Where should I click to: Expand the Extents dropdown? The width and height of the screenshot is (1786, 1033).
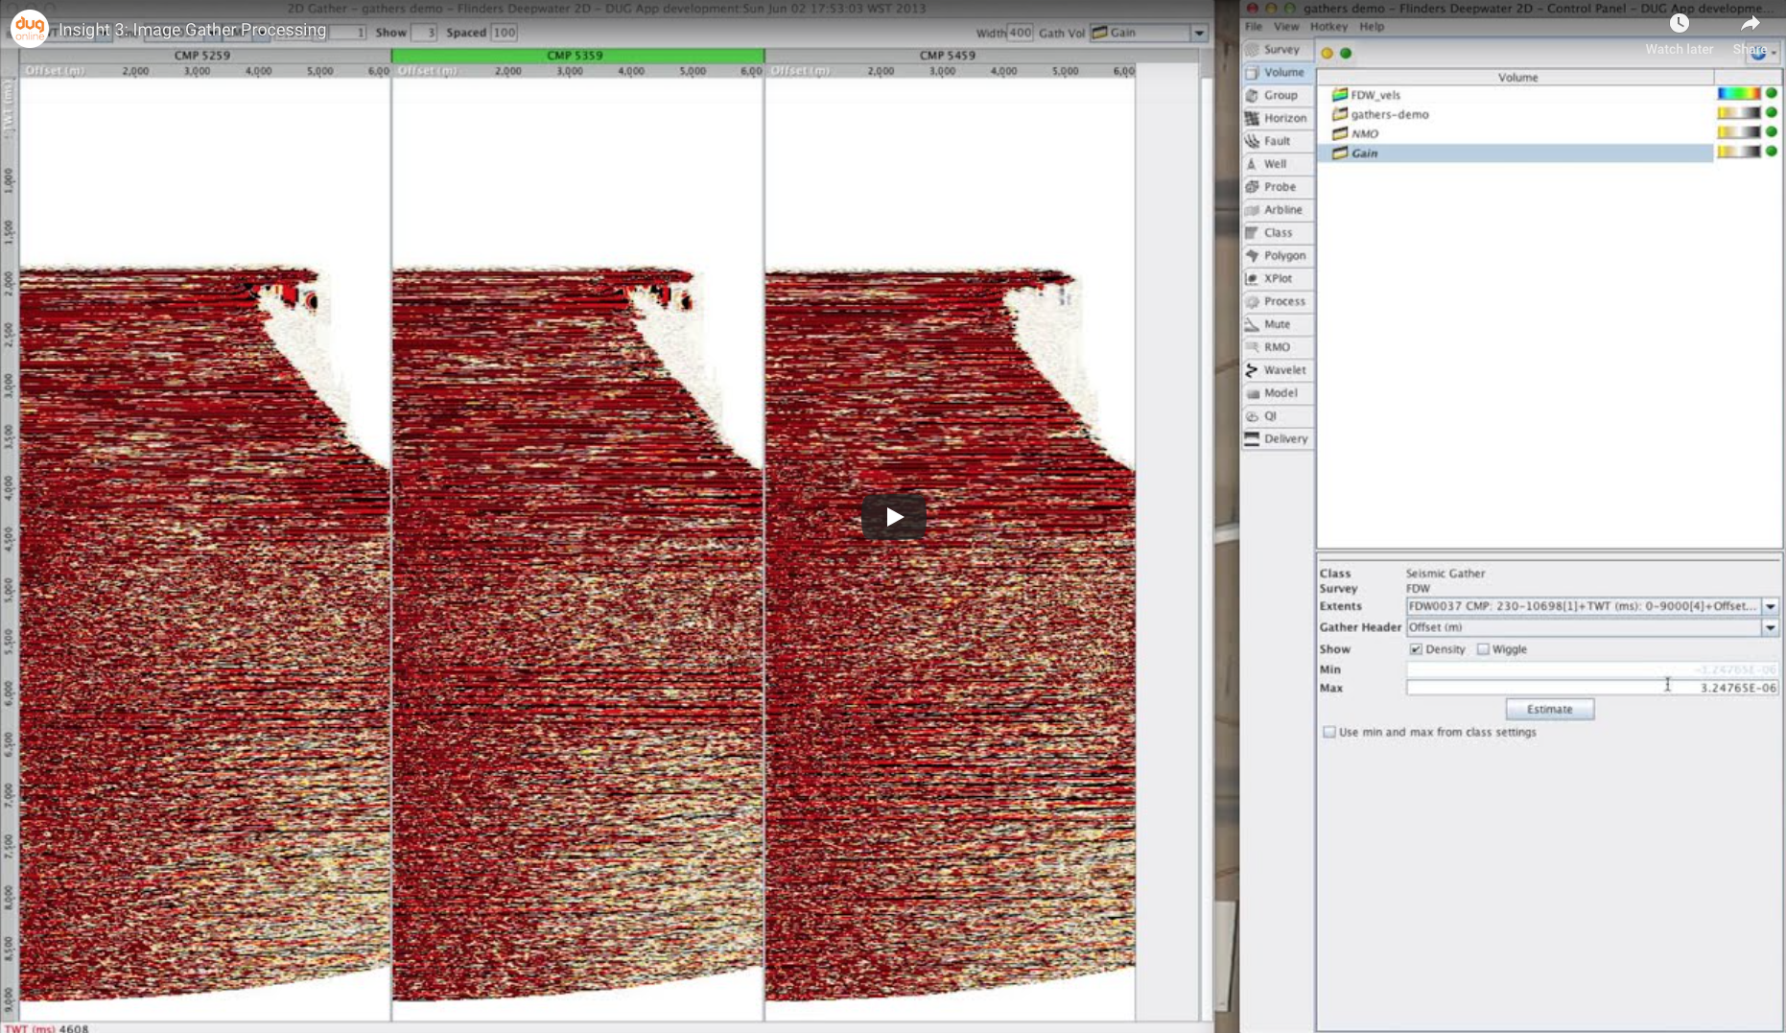click(x=1770, y=606)
